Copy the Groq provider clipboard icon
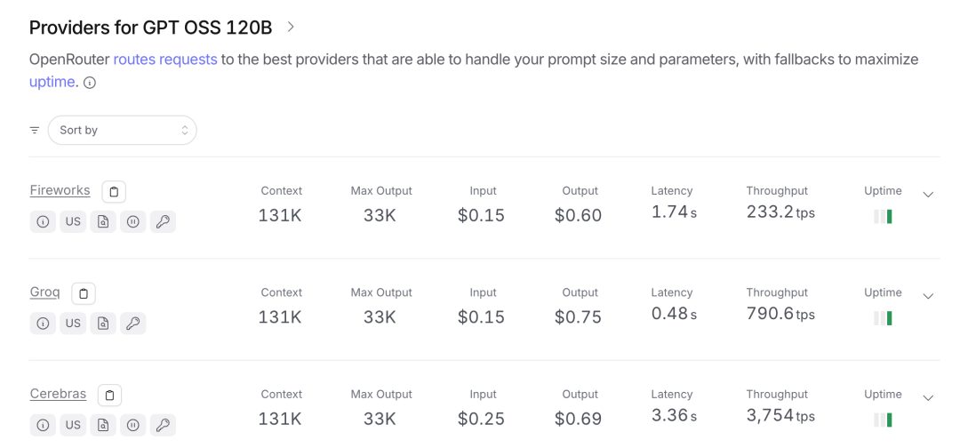The height and width of the screenshot is (448, 960). click(x=84, y=293)
